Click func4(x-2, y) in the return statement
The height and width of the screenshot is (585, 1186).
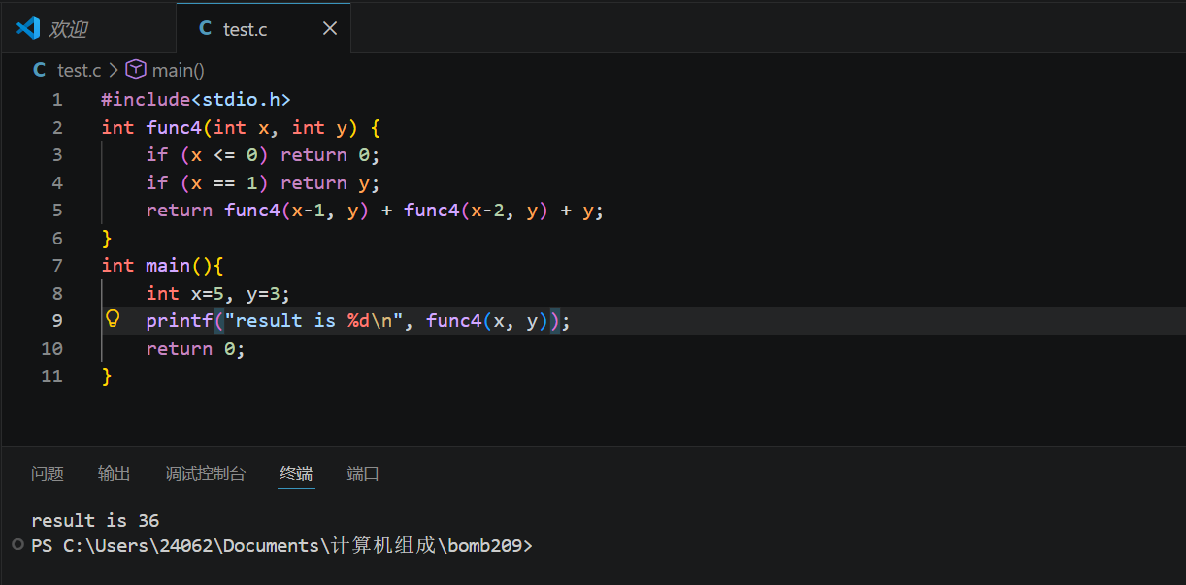coord(477,210)
